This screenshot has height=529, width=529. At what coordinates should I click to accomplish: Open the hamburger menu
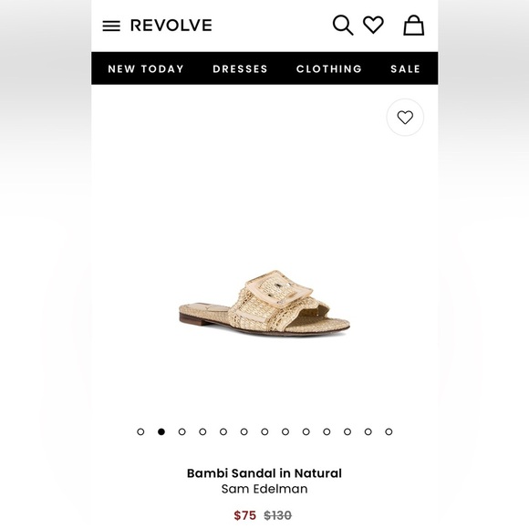111,26
